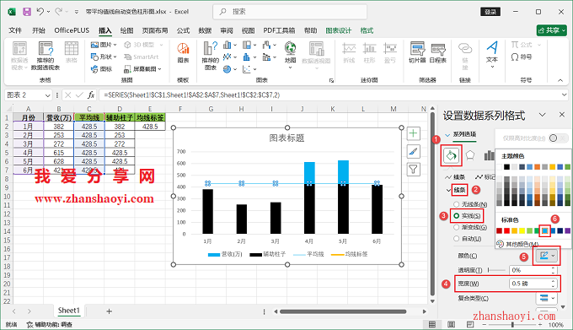Switch to the 开始 ribbon tab
The image size is (573, 330).
click(x=39, y=30)
